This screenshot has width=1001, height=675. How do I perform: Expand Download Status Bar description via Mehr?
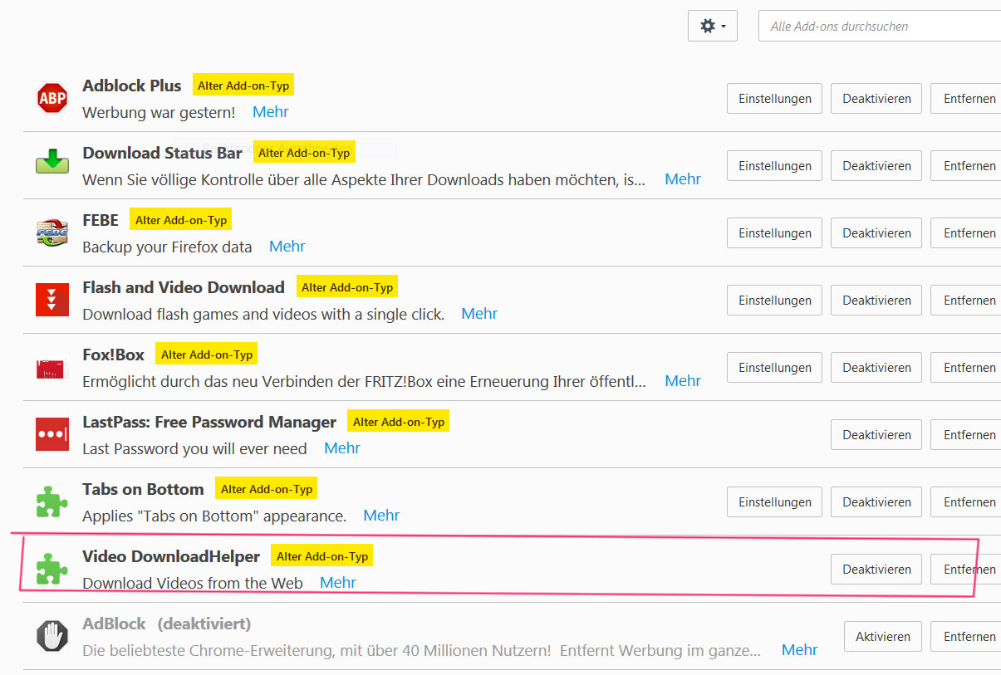click(683, 179)
